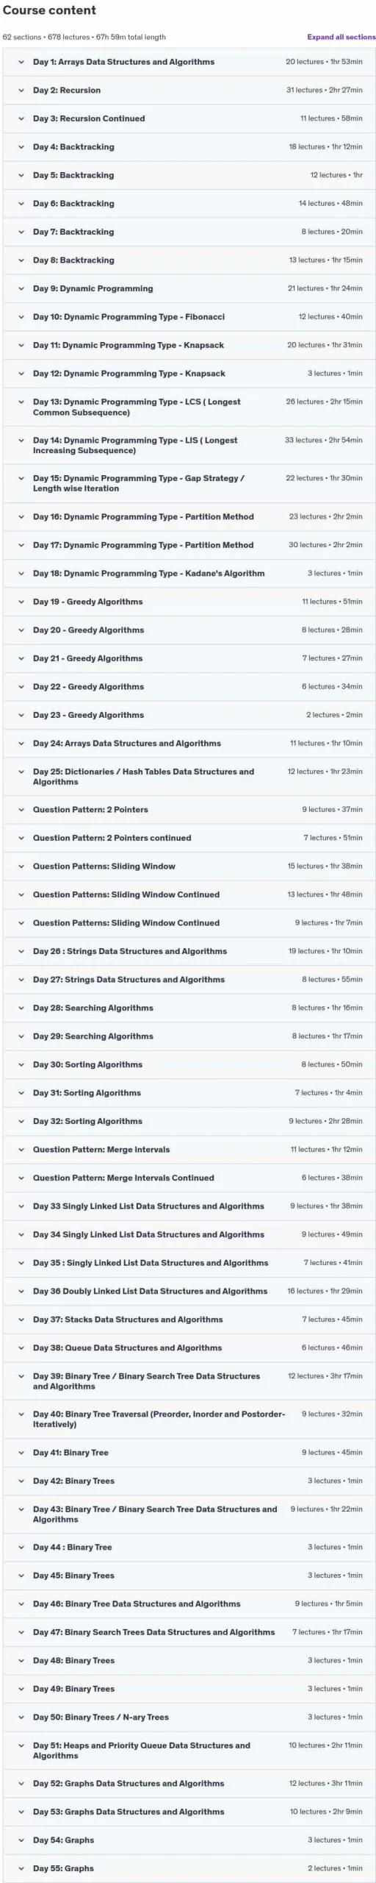376x1883 pixels.
Task: Click chevron for Question Pattern: 2 Pointers
Action: [21, 810]
